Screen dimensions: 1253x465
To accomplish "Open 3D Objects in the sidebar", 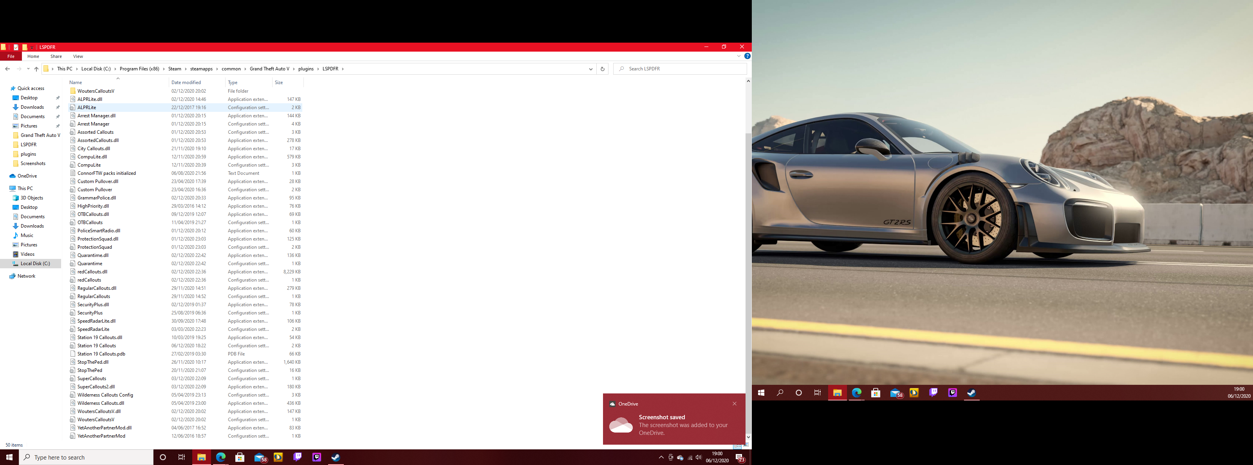I will point(32,198).
